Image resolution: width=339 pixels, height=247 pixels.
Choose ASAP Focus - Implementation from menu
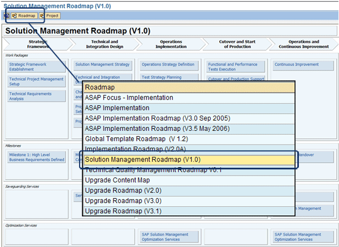click(x=189, y=97)
